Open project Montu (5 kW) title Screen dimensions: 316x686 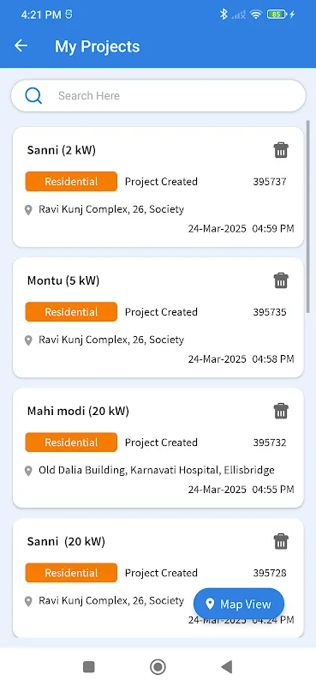(63, 280)
